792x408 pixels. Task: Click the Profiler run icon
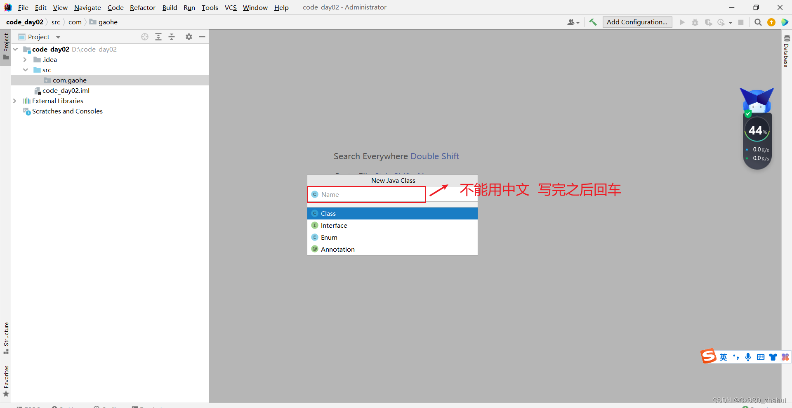721,22
